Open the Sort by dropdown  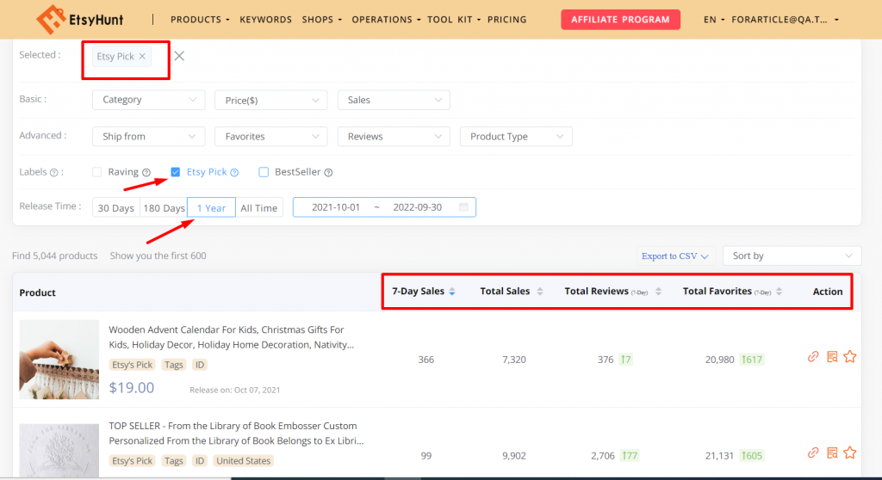pos(792,255)
